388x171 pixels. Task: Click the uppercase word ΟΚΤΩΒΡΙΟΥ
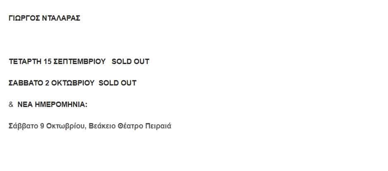73,83
